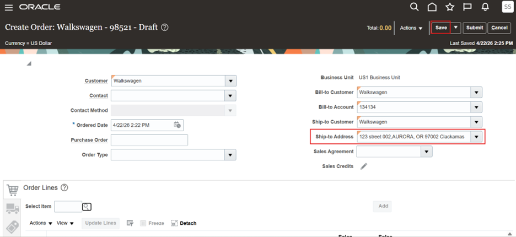Click the Contact input field

[x=168, y=95]
